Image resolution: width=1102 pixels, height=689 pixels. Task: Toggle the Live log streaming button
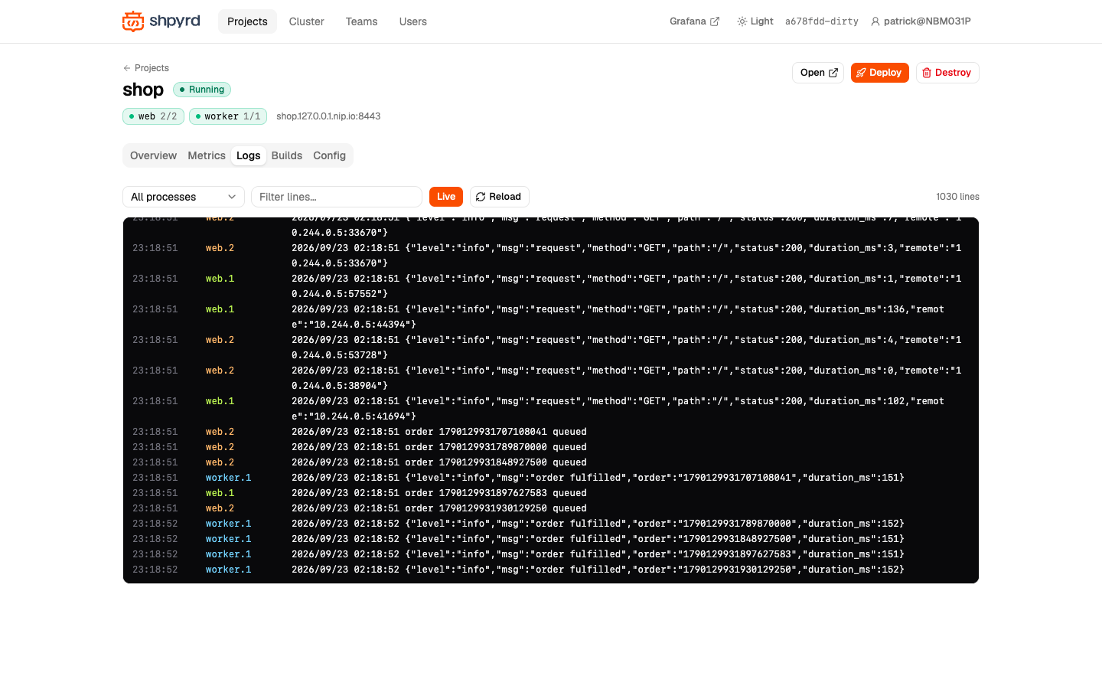[446, 197]
